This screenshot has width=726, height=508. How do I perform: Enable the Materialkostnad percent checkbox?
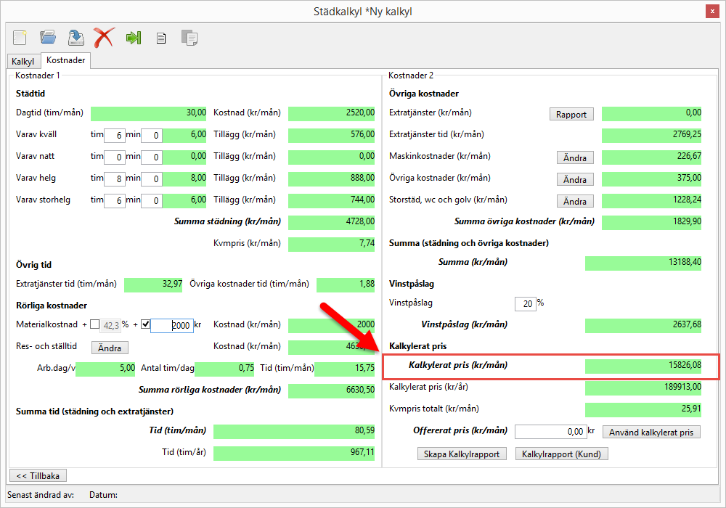(x=94, y=324)
